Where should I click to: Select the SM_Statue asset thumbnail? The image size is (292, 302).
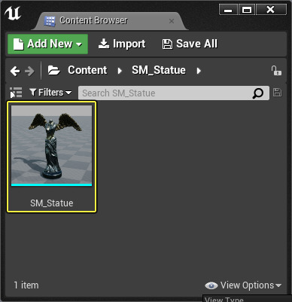(x=51, y=146)
